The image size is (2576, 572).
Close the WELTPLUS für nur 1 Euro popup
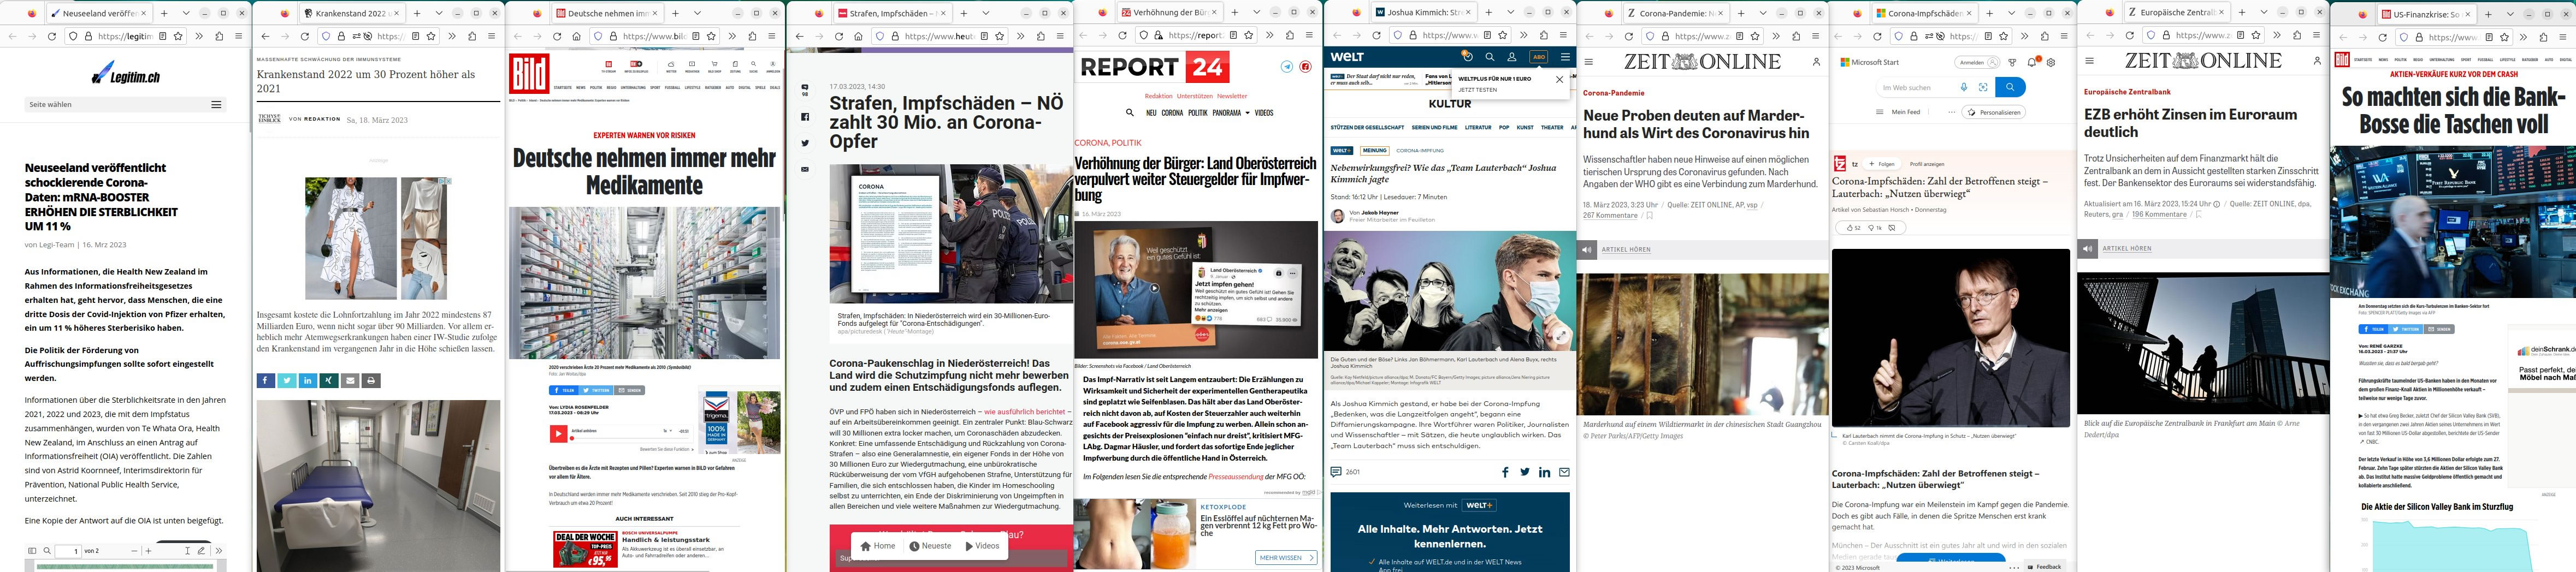(x=1559, y=79)
